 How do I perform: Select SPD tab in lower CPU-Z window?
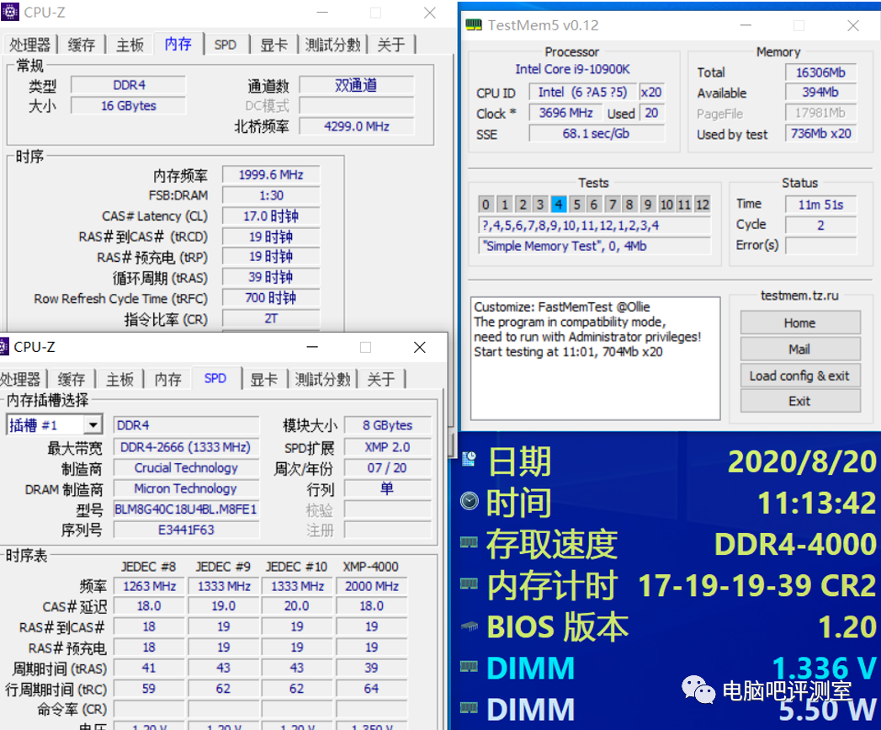[215, 378]
